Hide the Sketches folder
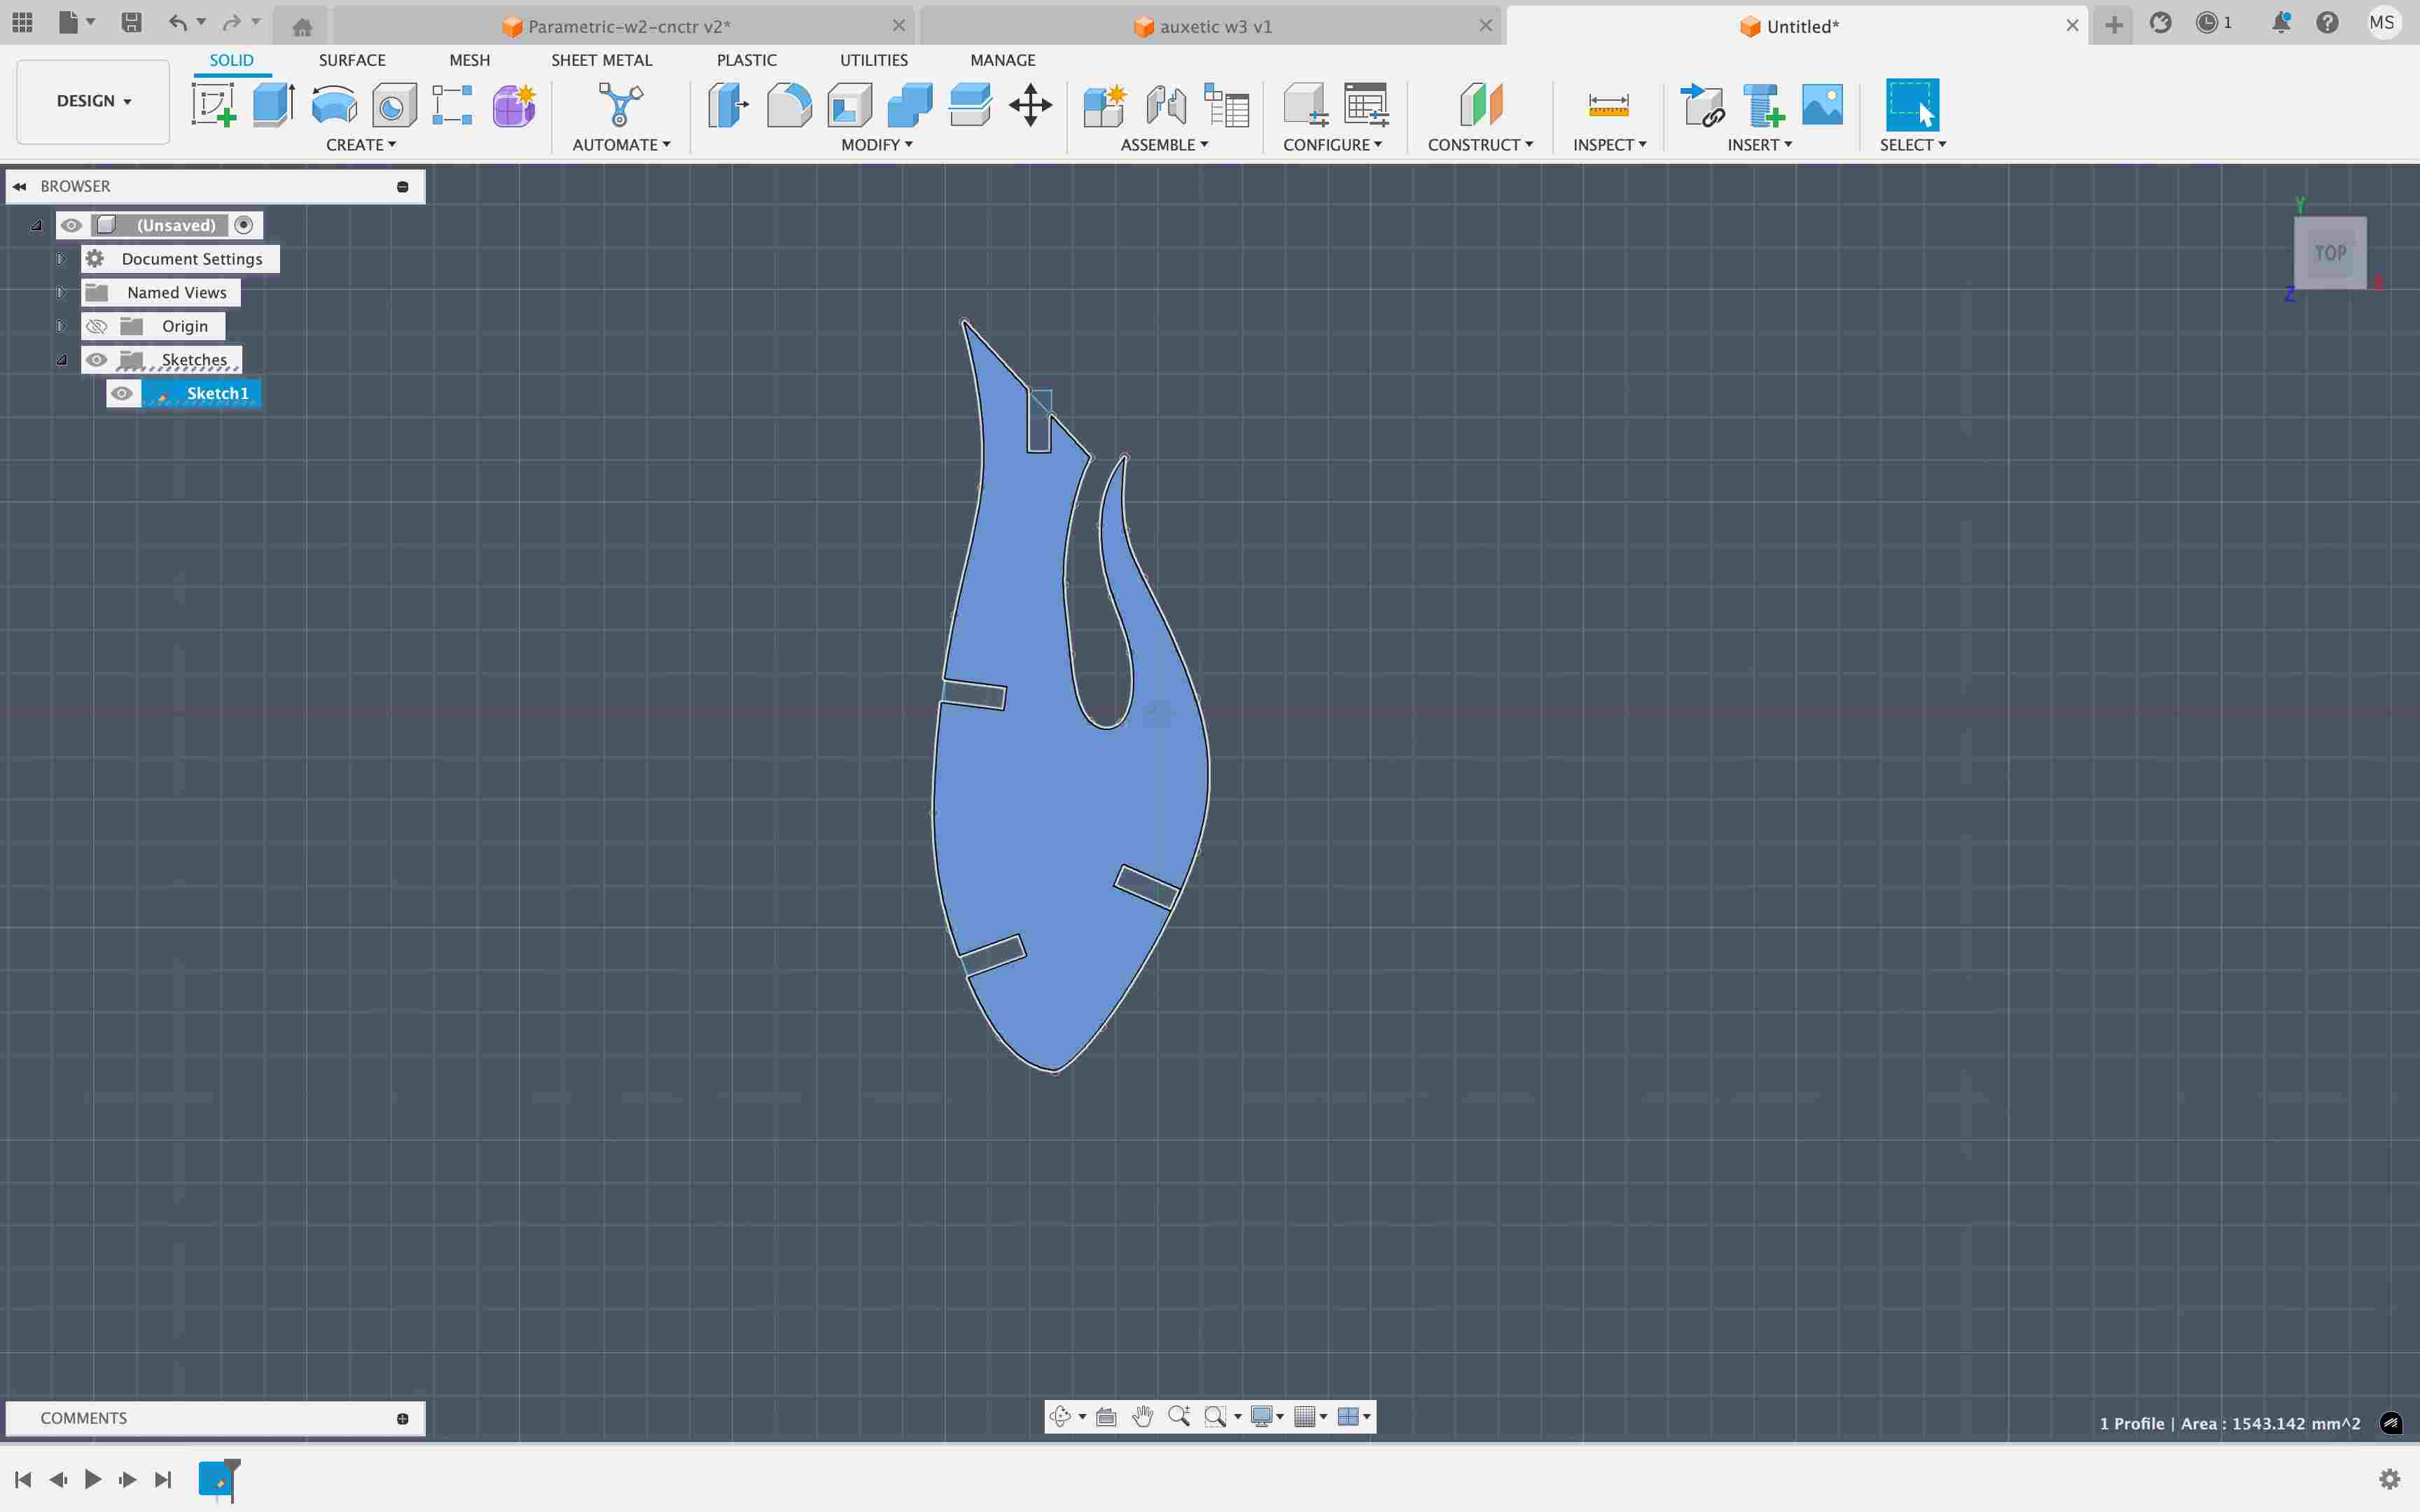Image resolution: width=2420 pixels, height=1512 pixels. 96,360
